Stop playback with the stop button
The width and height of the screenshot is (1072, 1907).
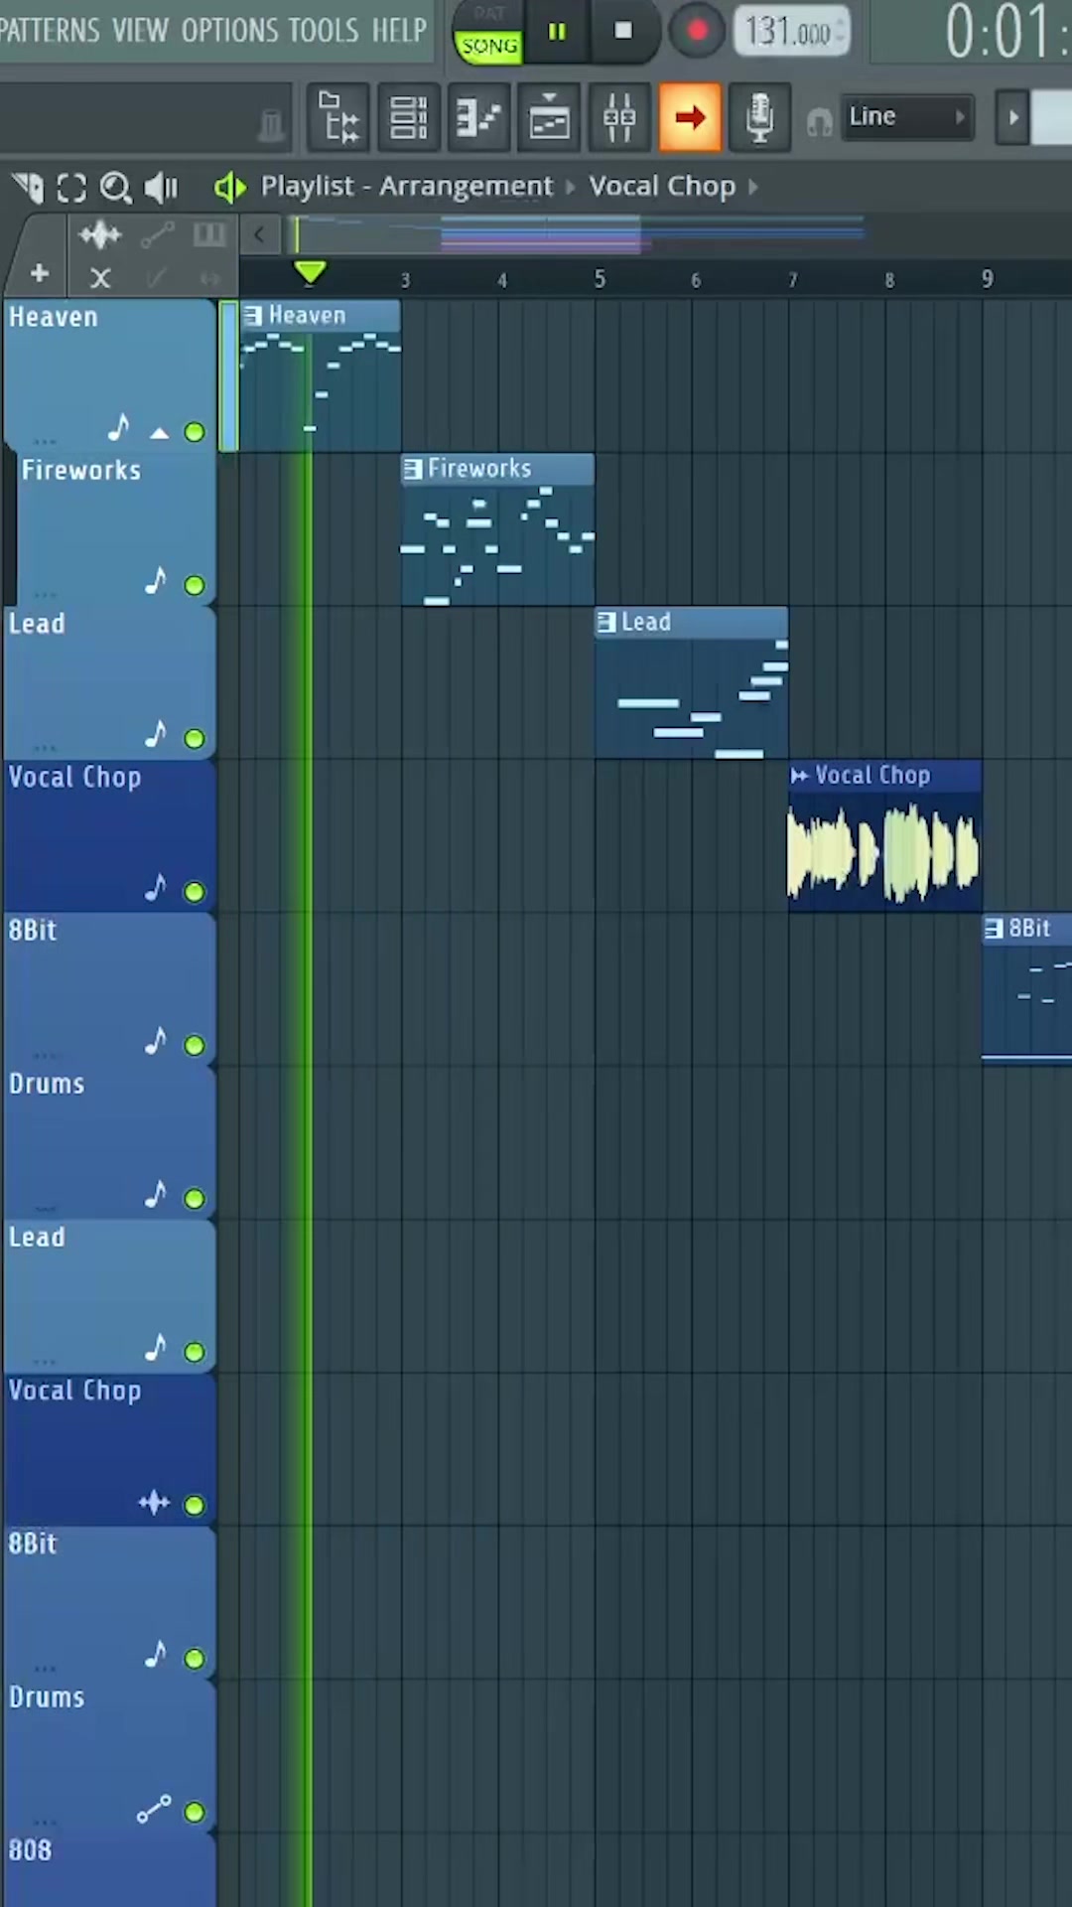[x=623, y=32]
